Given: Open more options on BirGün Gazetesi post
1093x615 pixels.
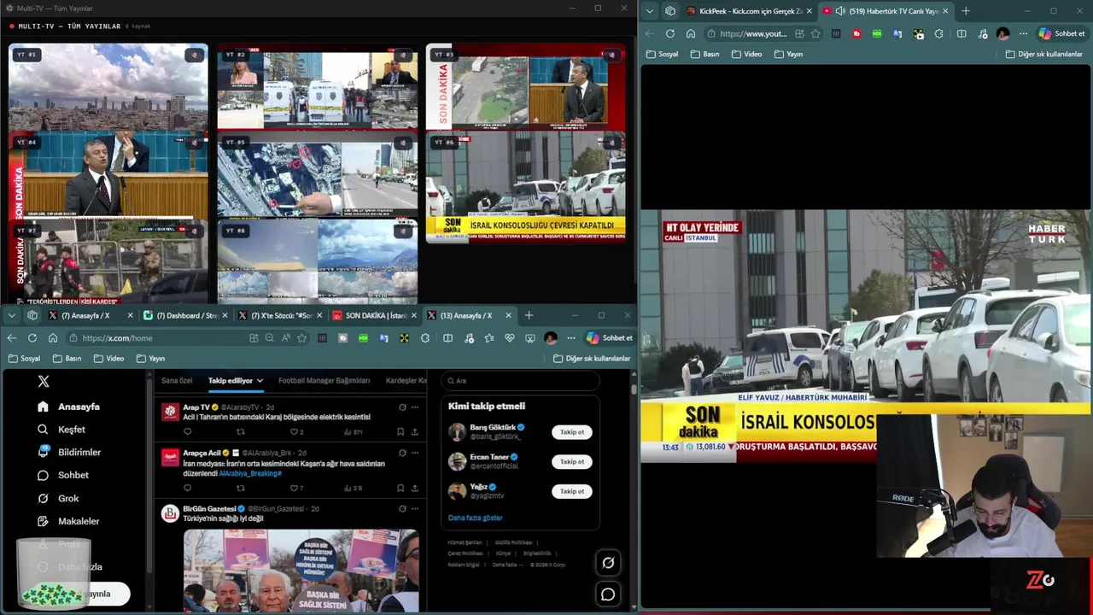Looking at the screenshot, I should point(415,509).
